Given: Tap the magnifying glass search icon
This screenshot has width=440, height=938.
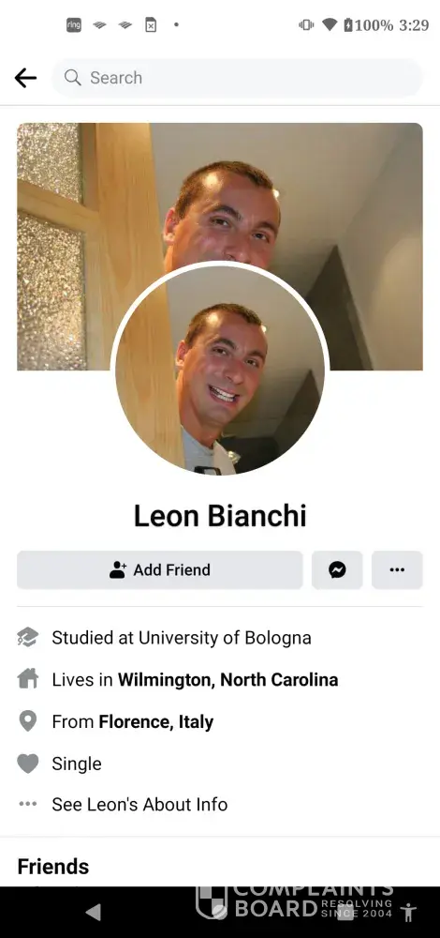Looking at the screenshot, I should pyautogui.click(x=72, y=78).
